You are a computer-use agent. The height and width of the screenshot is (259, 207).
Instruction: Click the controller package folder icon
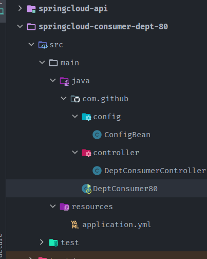[x=86, y=153]
